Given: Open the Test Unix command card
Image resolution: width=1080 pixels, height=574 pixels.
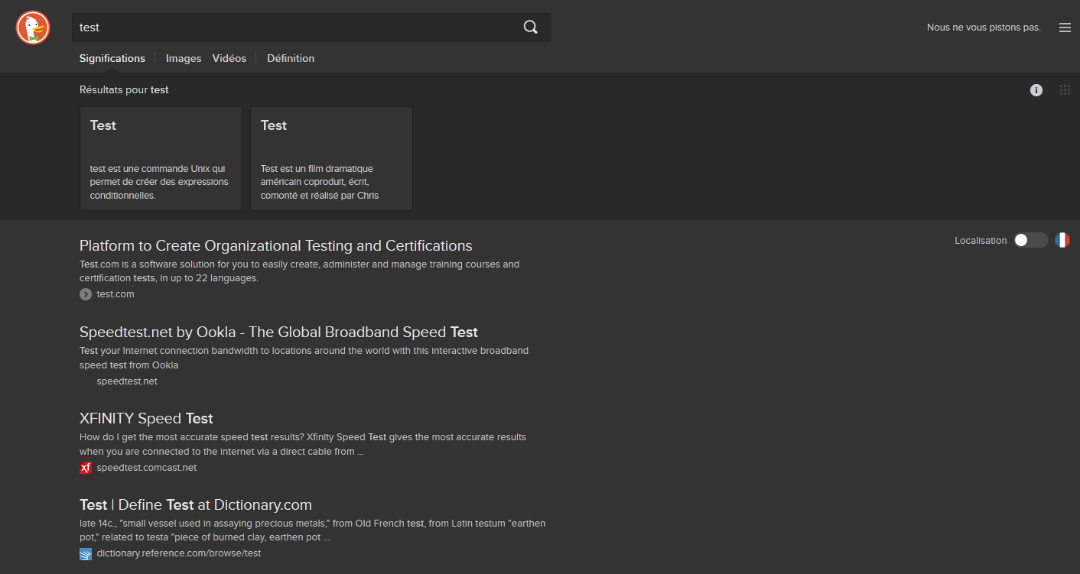Looking at the screenshot, I should 161,158.
